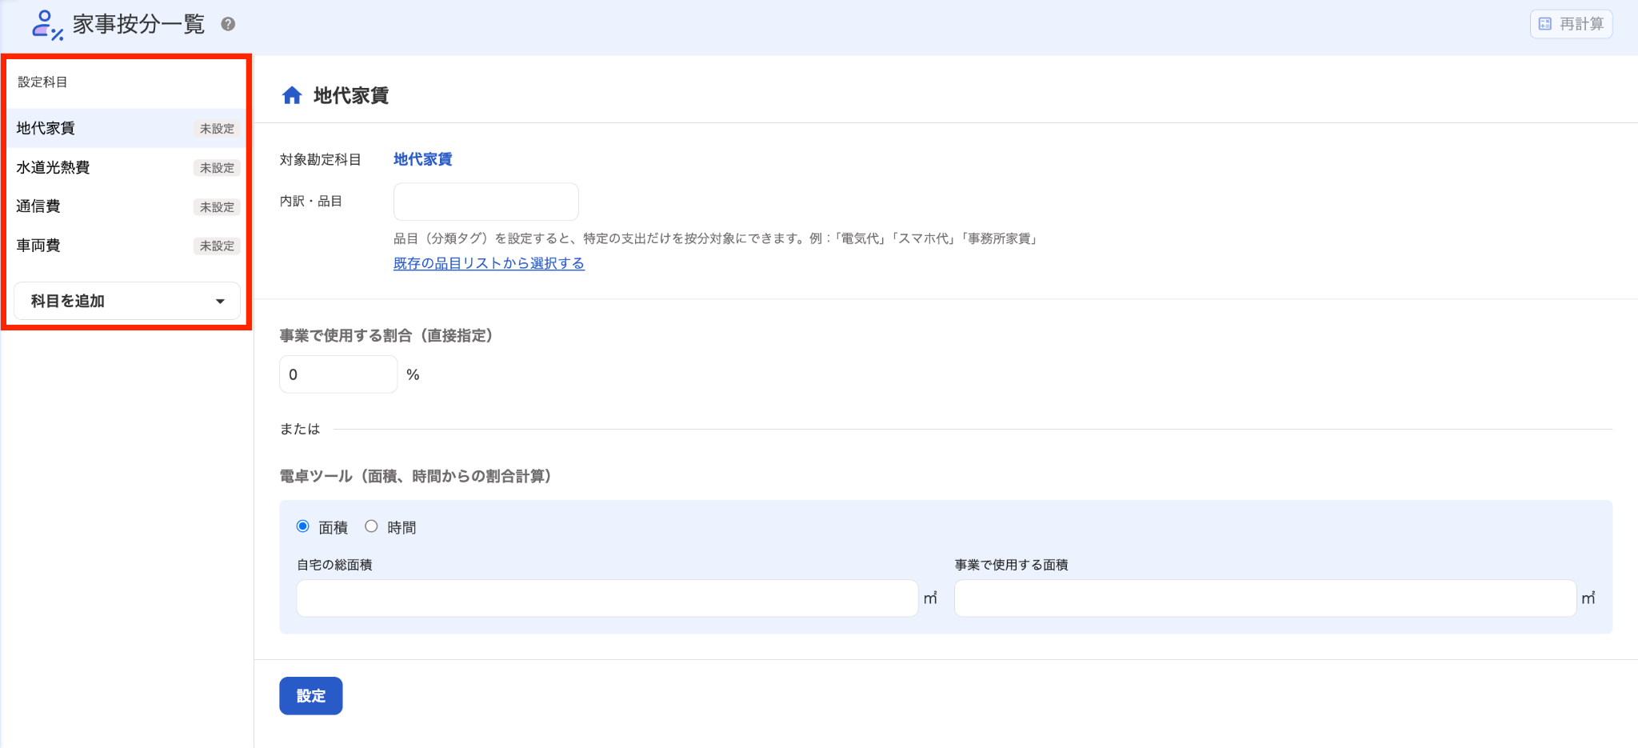Click the business-use percentage input showing 0
The image size is (1638, 748).
(338, 374)
